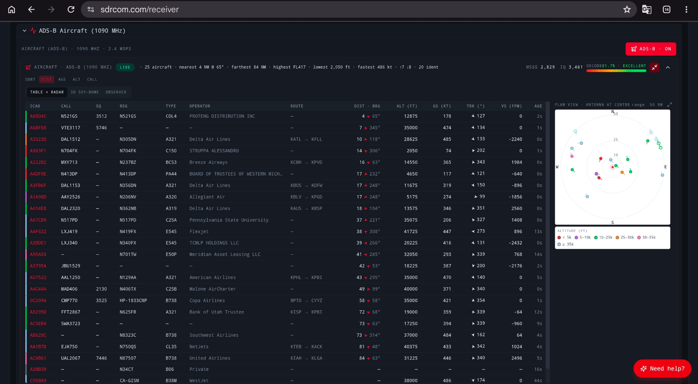Click the ≥ 35k blue altitude legend swatch

tap(559, 244)
